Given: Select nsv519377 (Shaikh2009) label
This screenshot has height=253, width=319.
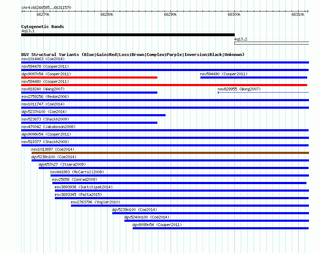Looking at the screenshot, I should pyautogui.click(x=45, y=142).
